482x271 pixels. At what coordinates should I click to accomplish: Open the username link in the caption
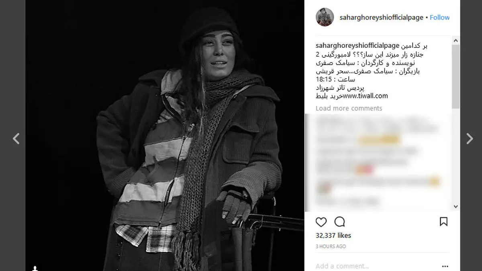click(357, 45)
